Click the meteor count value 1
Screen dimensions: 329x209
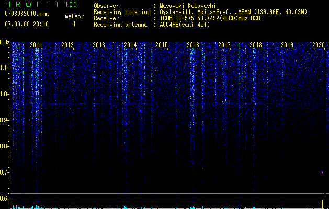74,24
